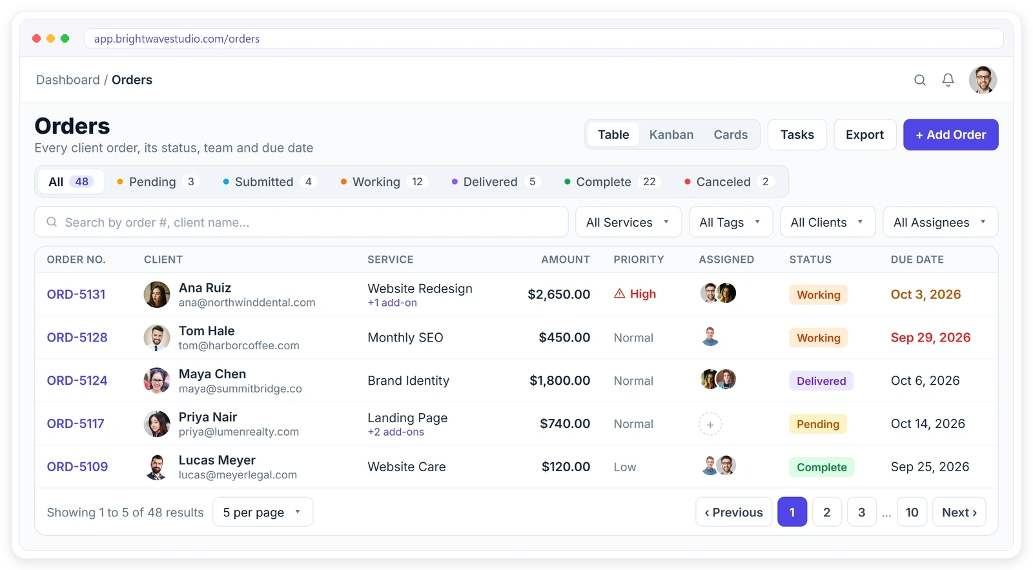Image resolution: width=1033 pixels, height=570 pixels.
Task: Add an assignee to order ORD-5117
Action: click(710, 424)
